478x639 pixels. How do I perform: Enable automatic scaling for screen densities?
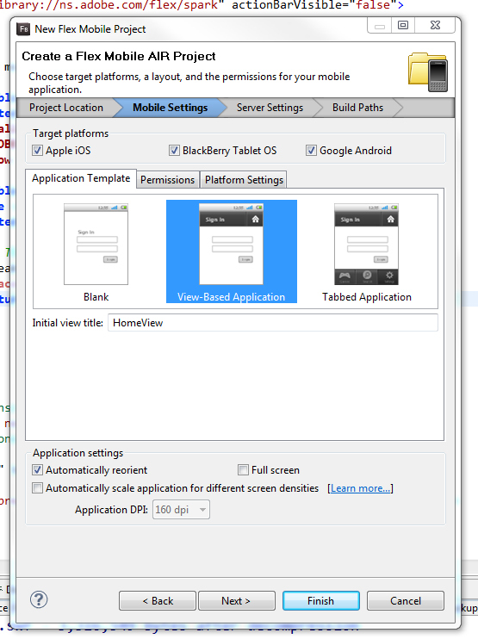click(37, 487)
